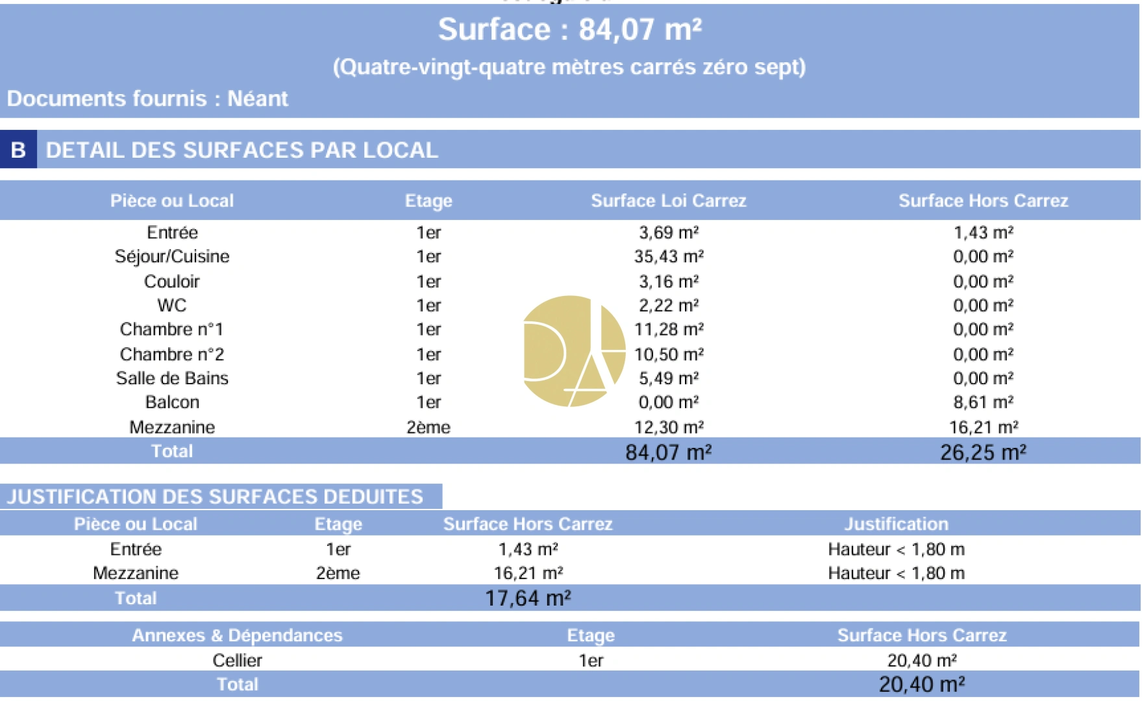1142x701 pixels.
Task: Click the '8,61 m²' Balcon hors Carrez value
Action: click(984, 402)
